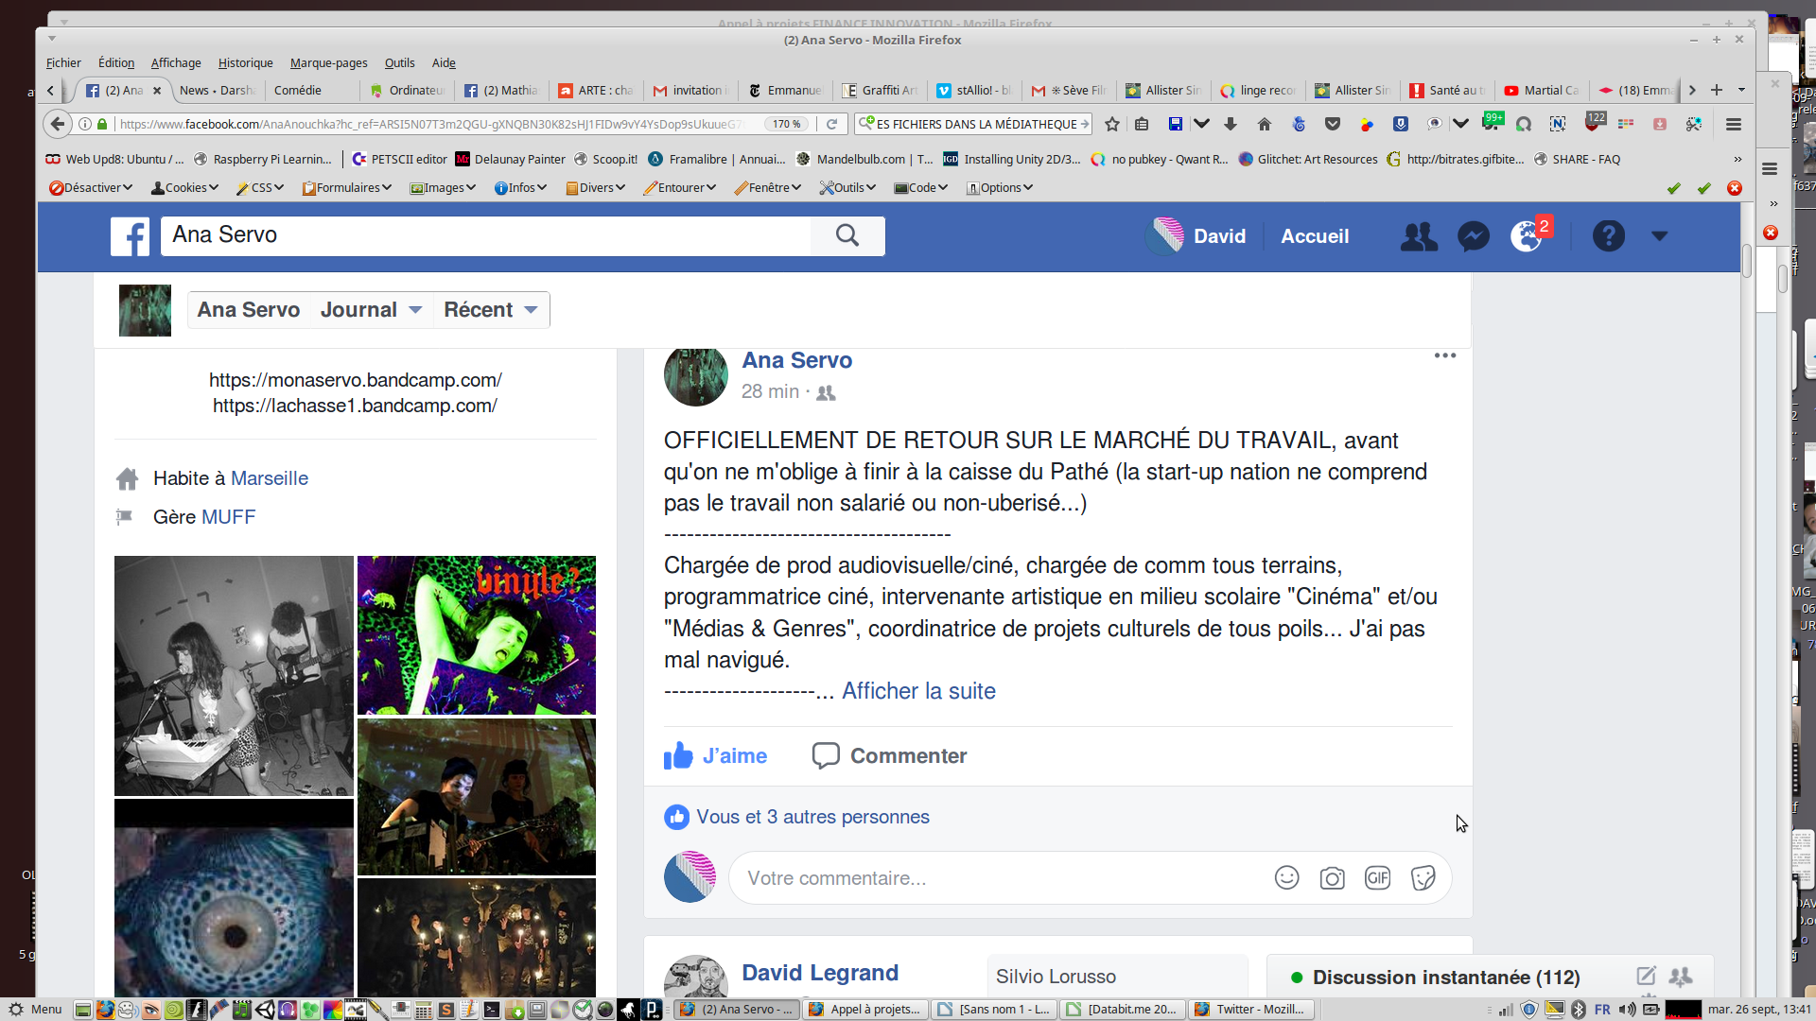Open the Marseille location link
The height and width of the screenshot is (1021, 1816).
[x=270, y=478]
